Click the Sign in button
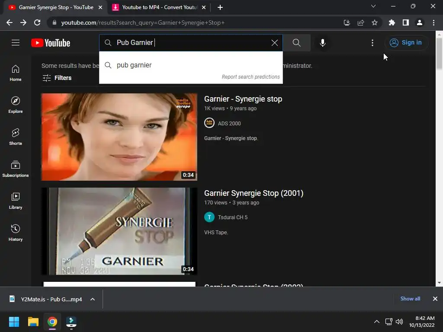The width and height of the screenshot is (443, 332). point(406,43)
